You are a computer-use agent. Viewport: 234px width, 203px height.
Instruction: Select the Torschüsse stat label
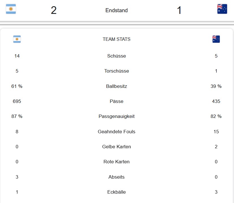pyautogui.click(x=117, y=71)
